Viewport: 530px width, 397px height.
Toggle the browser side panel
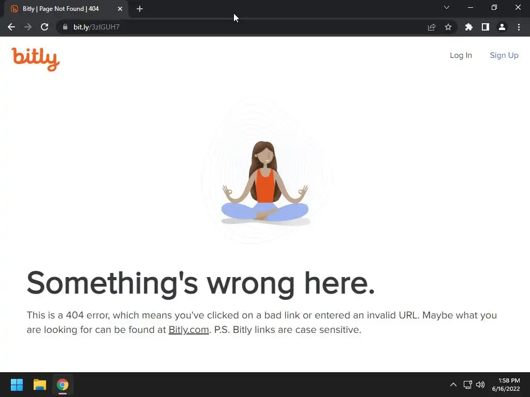point(485,27)
